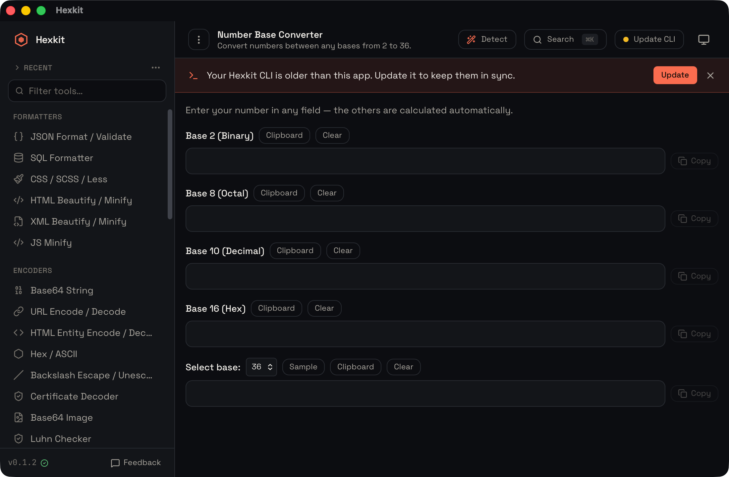729x477 pixels.
Task: Copy the Base 8 (Octal) value
Action: coord(695,219)
